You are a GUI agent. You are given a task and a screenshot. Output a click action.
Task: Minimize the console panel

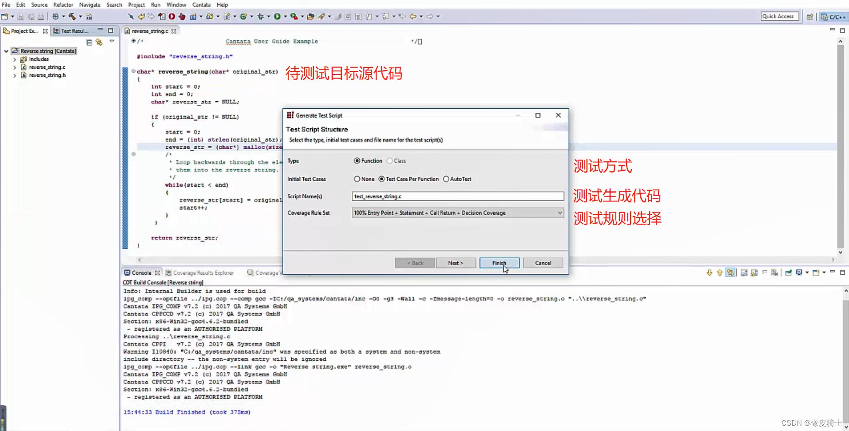832,272
